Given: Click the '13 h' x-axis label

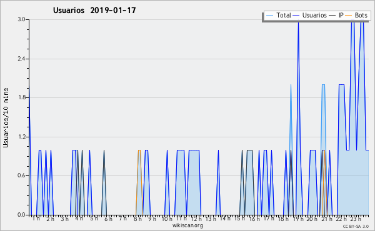Looking at the screenshot, I should [211, 219].
